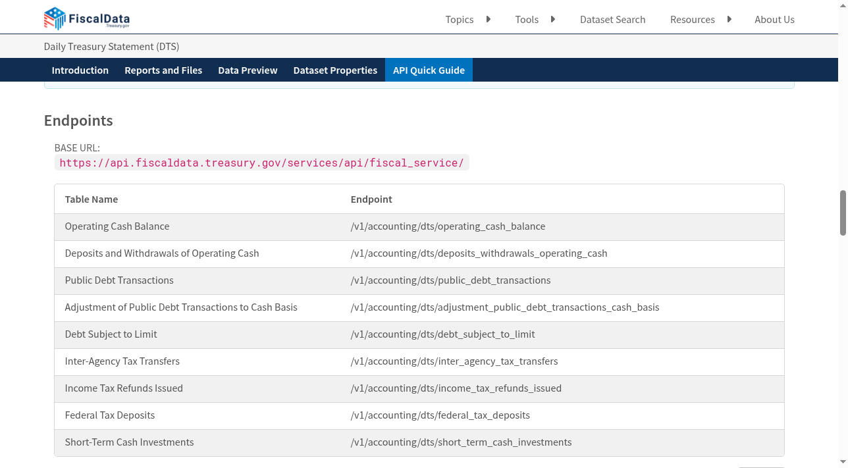Select the federal_tax_deposits endpoint path
848x468 pixels.
click(x=440, y=415)
